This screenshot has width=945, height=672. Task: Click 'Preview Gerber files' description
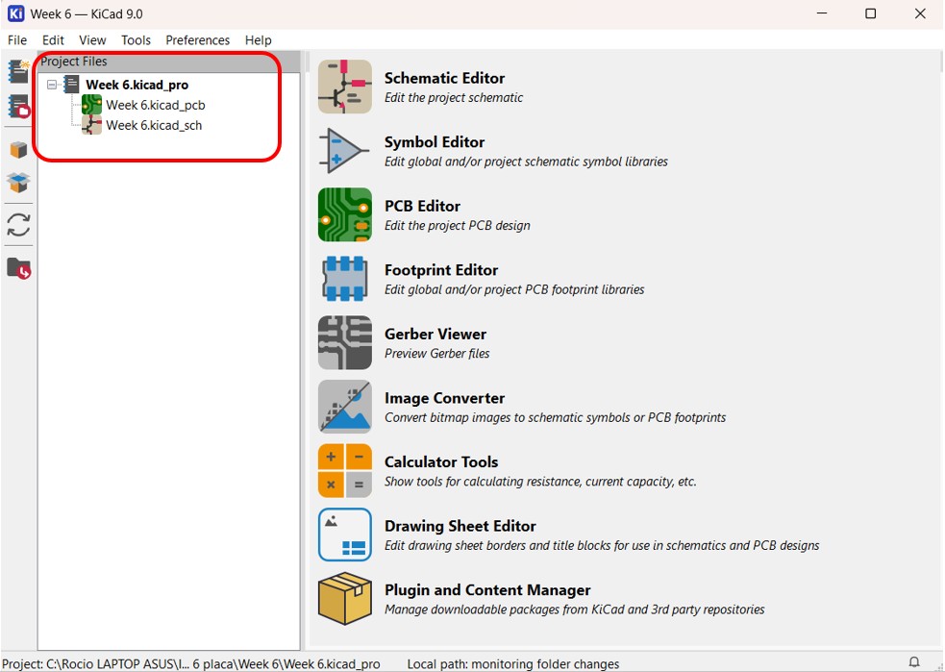pos(437,353)
